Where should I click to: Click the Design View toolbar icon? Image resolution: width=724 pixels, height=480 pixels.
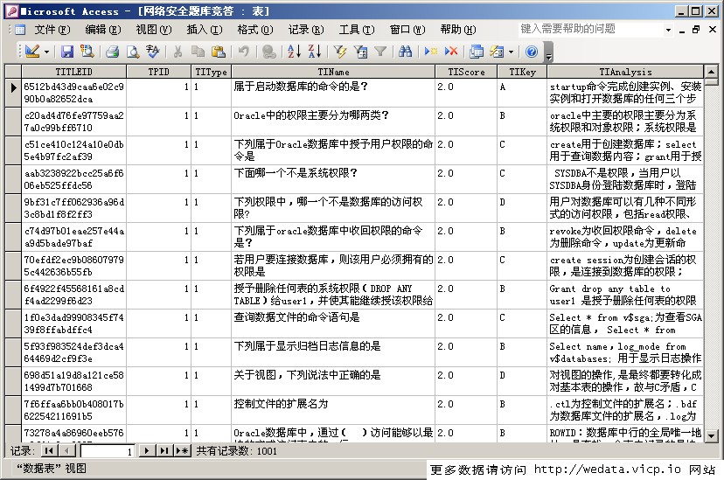point(32,52)
